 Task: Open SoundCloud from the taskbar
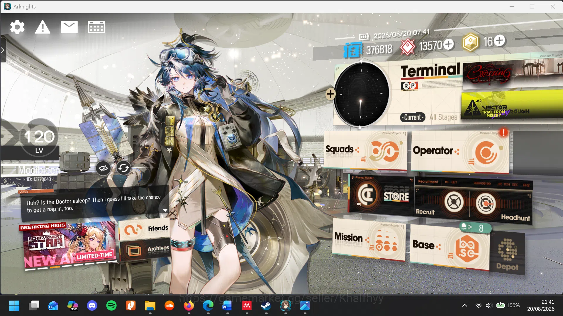pyautogui.click(x=169, y=306)
